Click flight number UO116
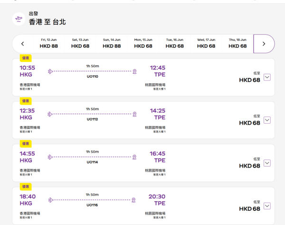The width and height of the screenshot is (285, 225). (x=92, y=205)
